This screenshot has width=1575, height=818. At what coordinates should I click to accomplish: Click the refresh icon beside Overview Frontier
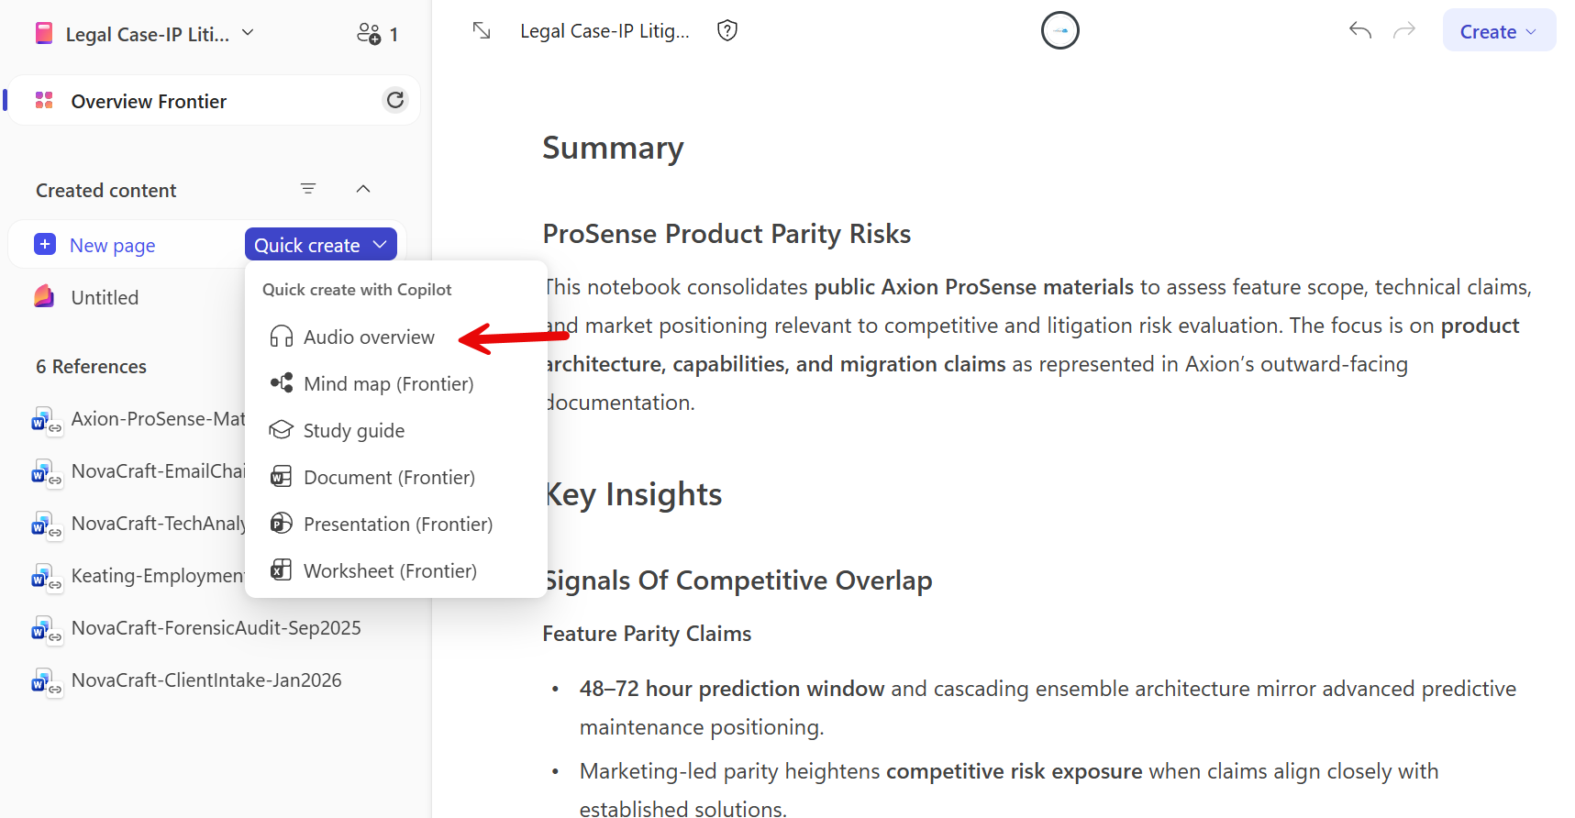(x=395, y=100)
